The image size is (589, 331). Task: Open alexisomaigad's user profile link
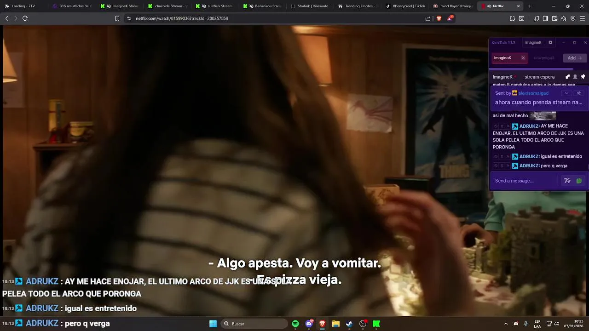[x=533, y=93]
